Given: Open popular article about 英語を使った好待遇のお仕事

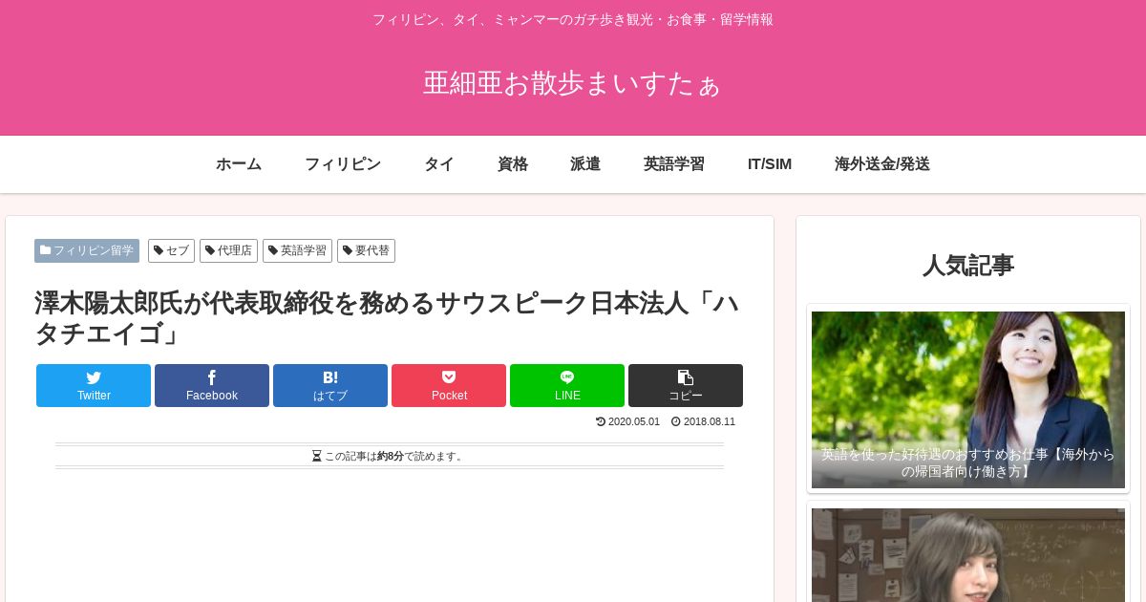Looking at the screenshot, I should pos(968,399).
